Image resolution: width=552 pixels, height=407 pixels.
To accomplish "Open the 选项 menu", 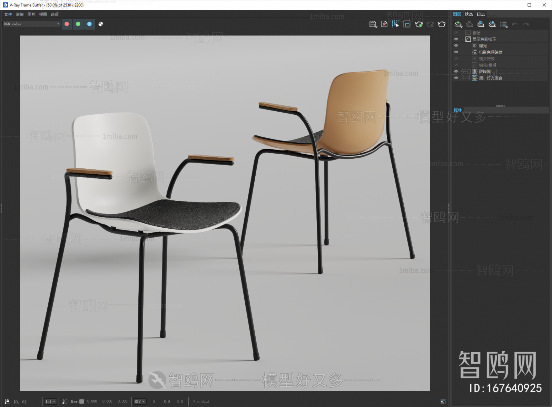I will (x=55, y=14).
